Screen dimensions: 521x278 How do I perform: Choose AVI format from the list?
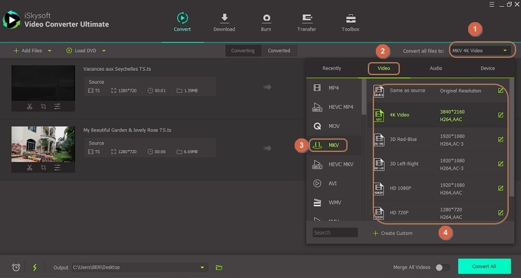(333, 183)
